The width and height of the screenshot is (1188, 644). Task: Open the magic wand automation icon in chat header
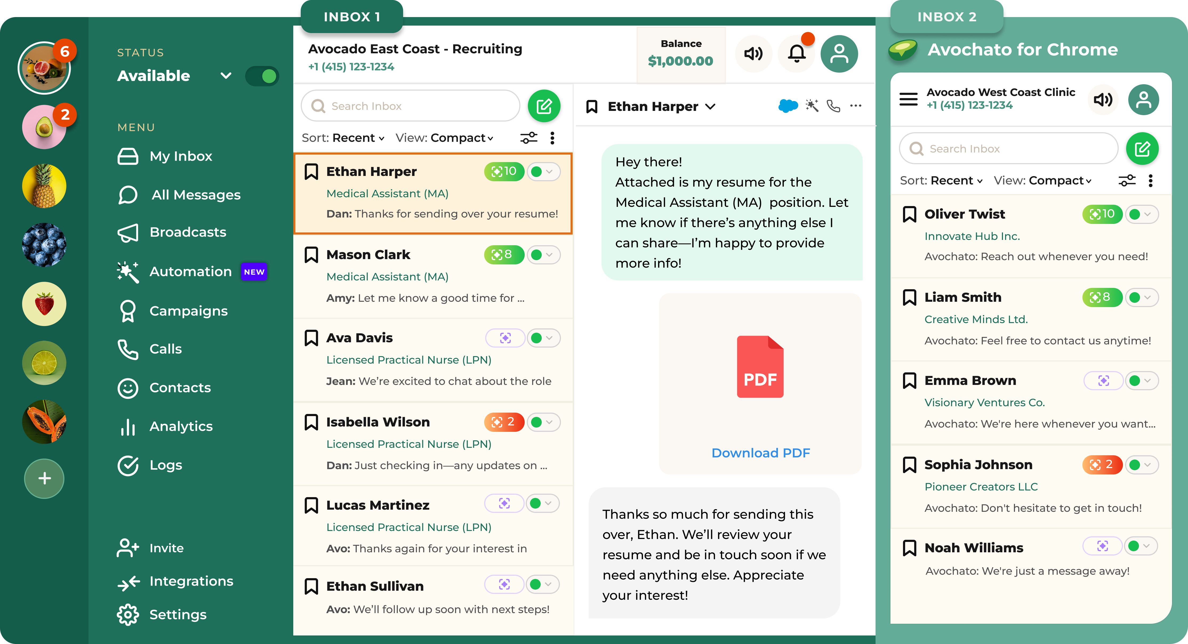pyautogui.click(x=812, y=106)
